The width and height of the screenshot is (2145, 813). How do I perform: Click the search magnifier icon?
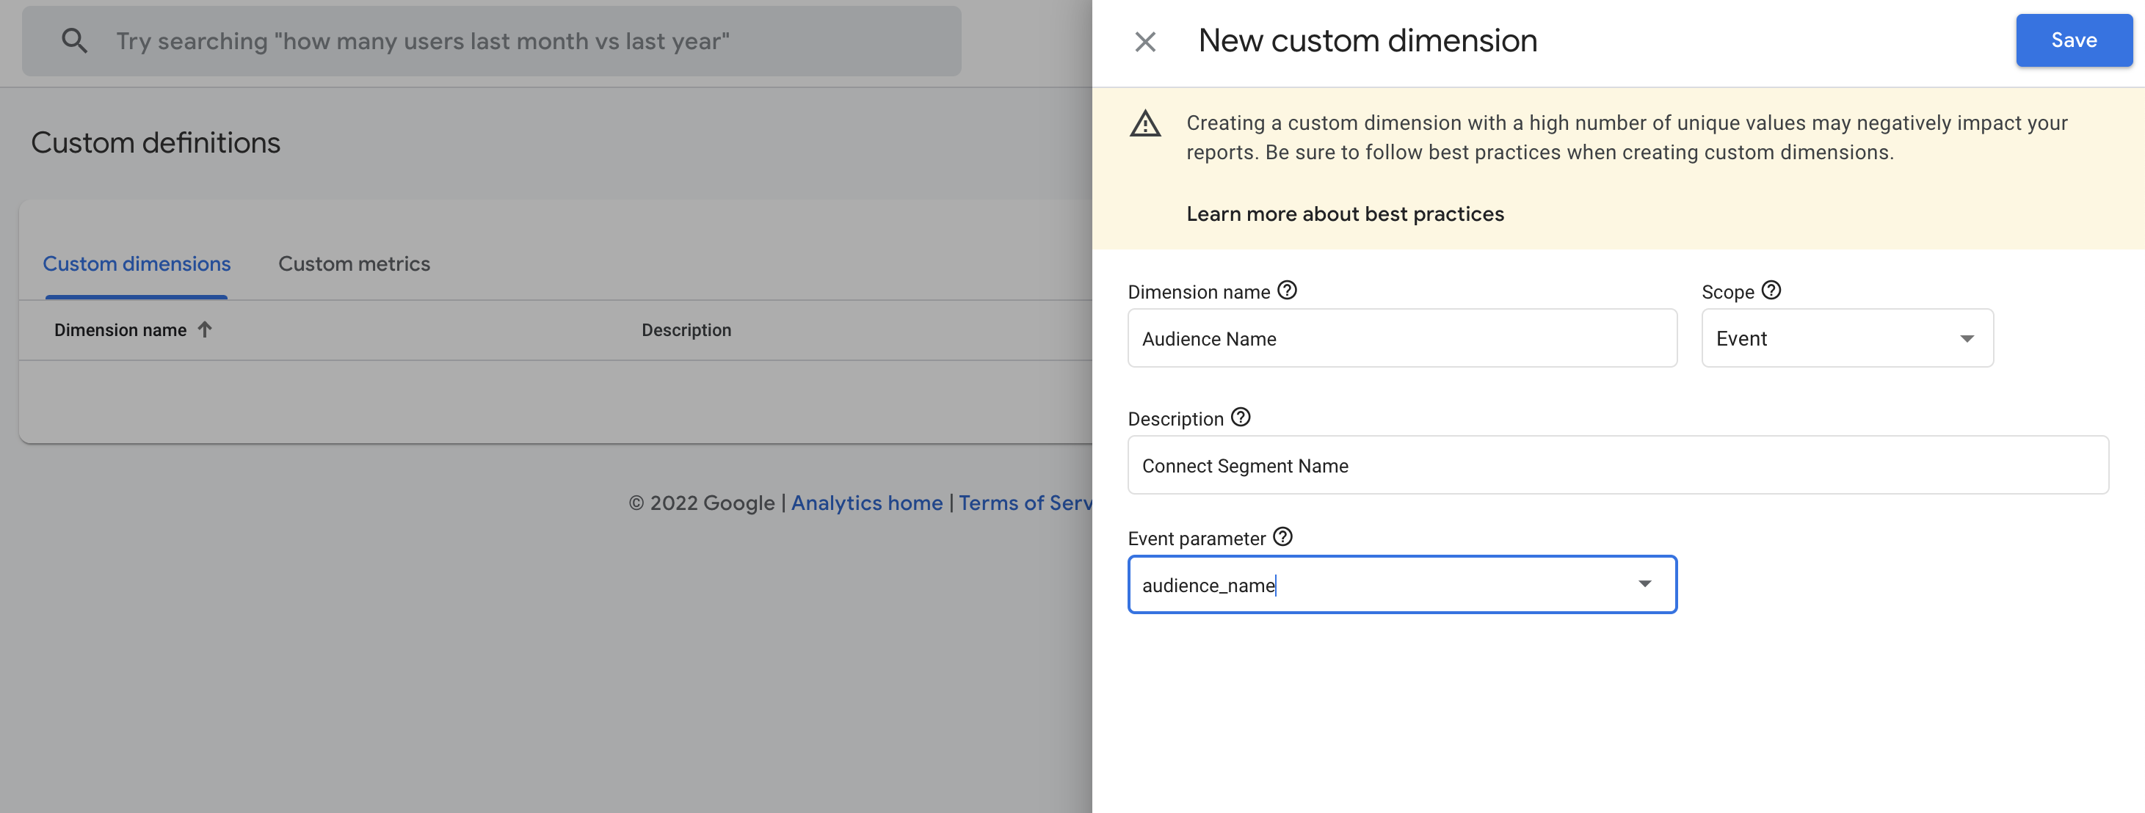74,41
